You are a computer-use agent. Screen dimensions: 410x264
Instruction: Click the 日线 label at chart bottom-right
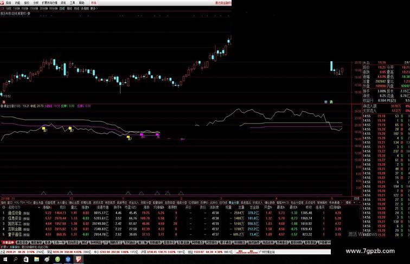click(x=356, y=198)
